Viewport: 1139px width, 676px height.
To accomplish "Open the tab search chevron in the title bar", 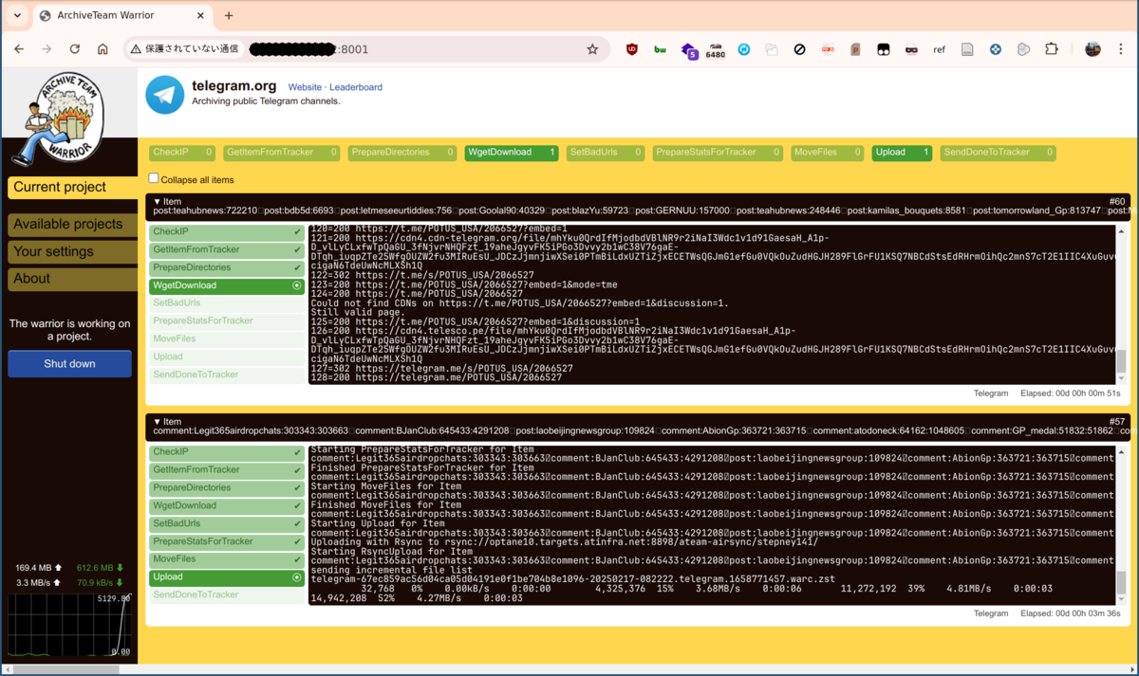I will 16,16.
